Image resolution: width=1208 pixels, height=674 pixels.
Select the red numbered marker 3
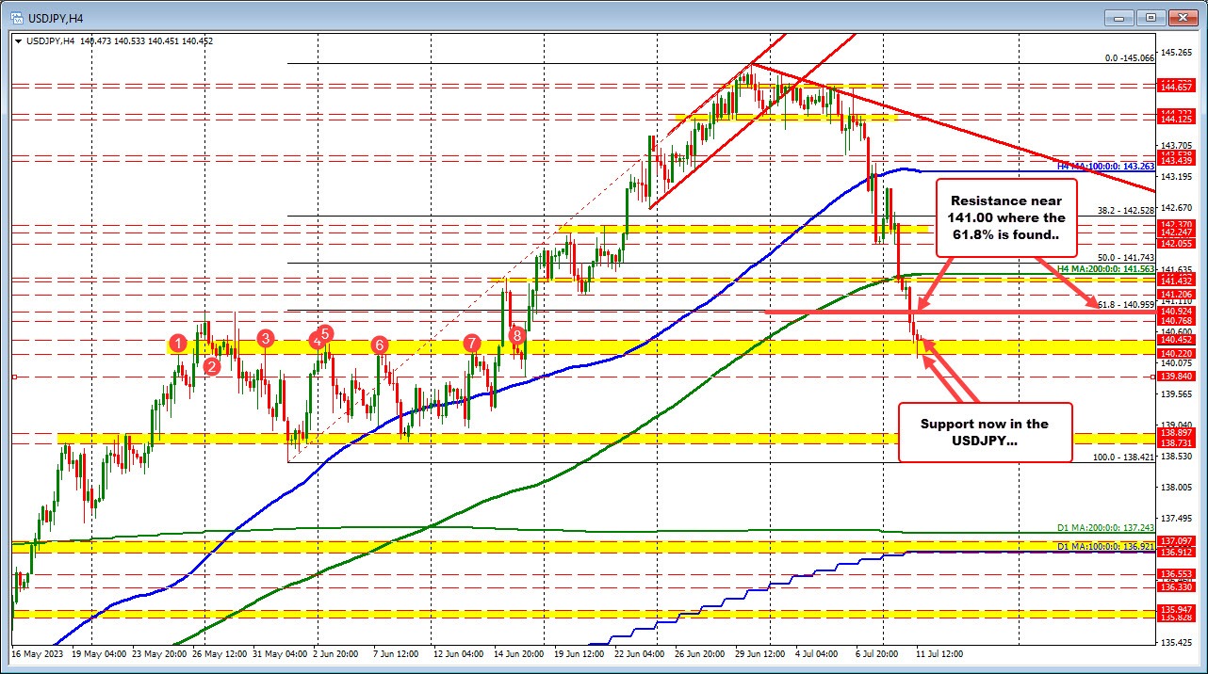point(265,340)
